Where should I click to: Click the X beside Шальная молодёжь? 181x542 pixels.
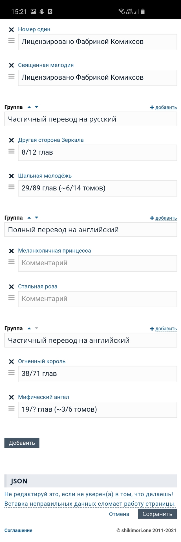pos(11,176)
